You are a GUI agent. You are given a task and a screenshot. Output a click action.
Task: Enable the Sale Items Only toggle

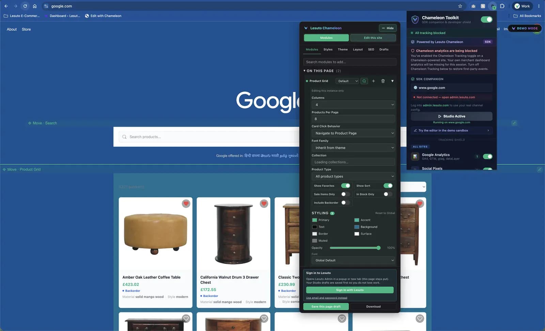tap(345, 194)
